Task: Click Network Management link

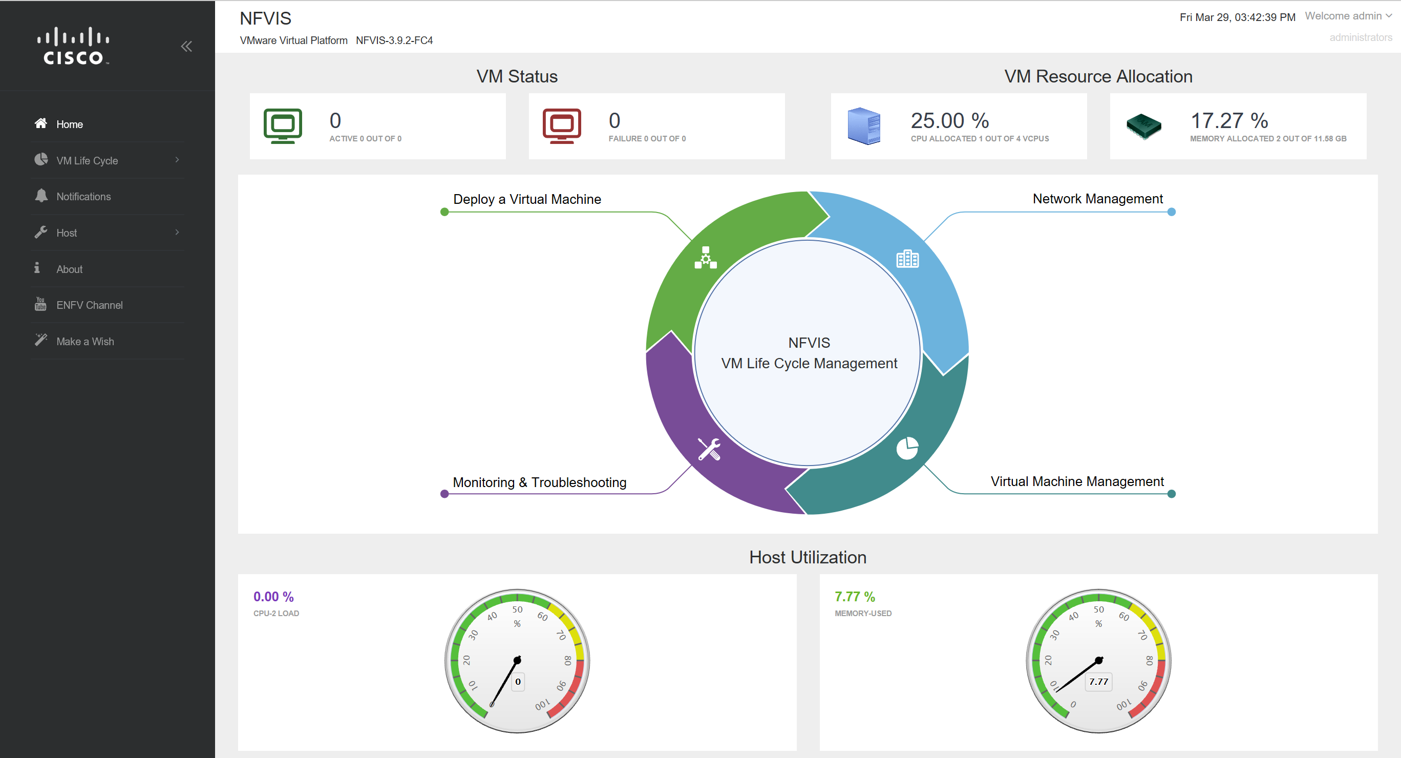Action: coord(1097,199)
